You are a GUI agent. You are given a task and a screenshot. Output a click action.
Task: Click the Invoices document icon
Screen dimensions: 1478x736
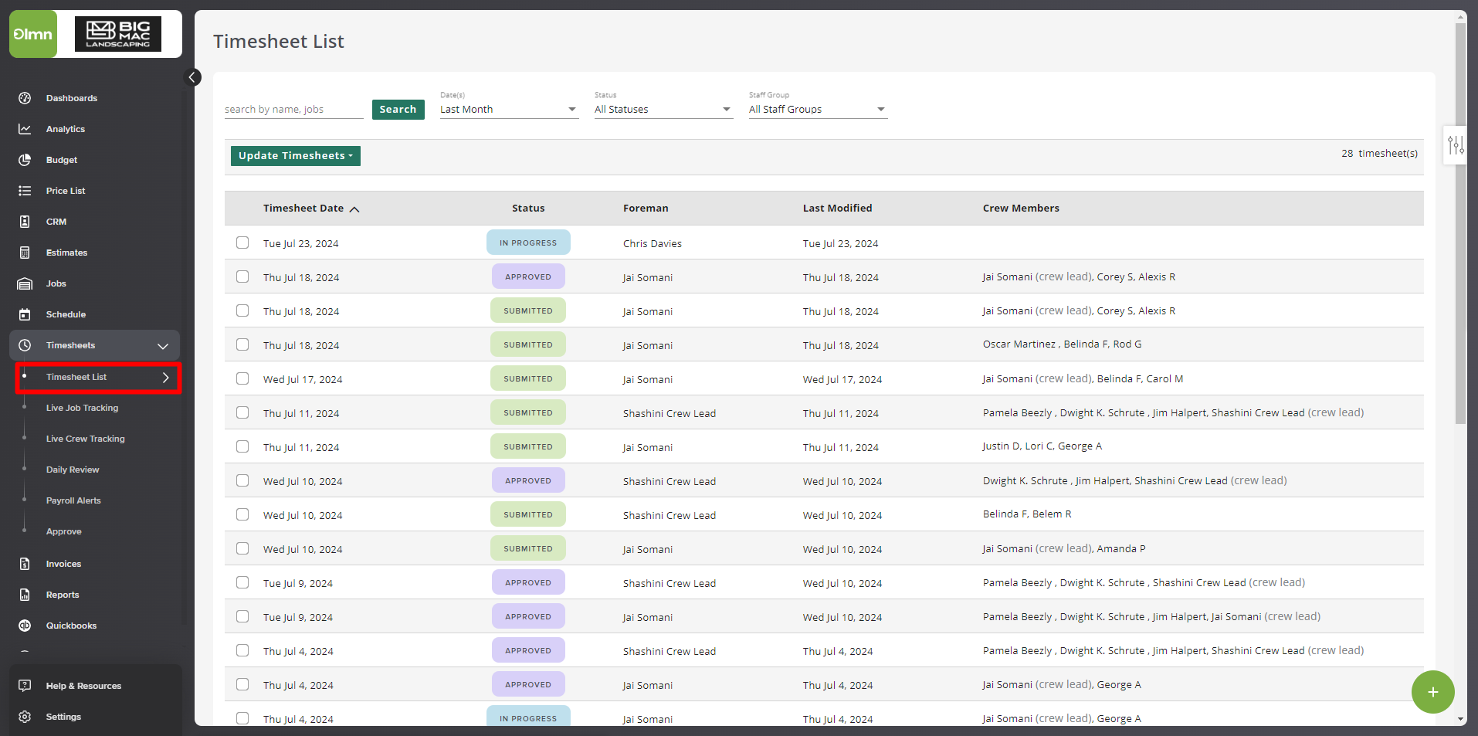click(25, 564)
